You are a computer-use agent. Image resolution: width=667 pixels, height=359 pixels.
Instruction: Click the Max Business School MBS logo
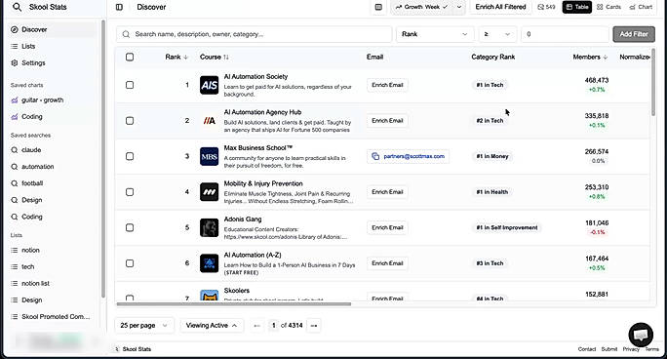[210, 156]
